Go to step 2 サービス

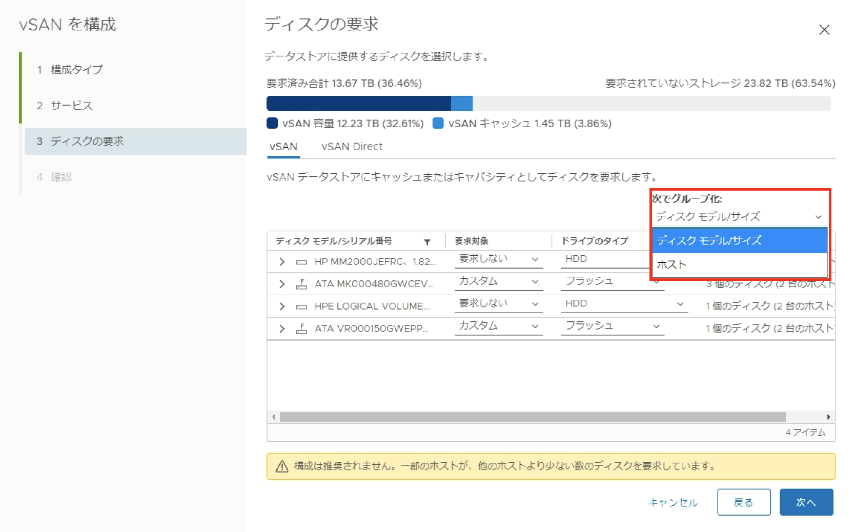click(x=65, y=106)
